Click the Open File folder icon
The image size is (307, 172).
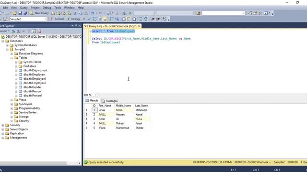15,13
